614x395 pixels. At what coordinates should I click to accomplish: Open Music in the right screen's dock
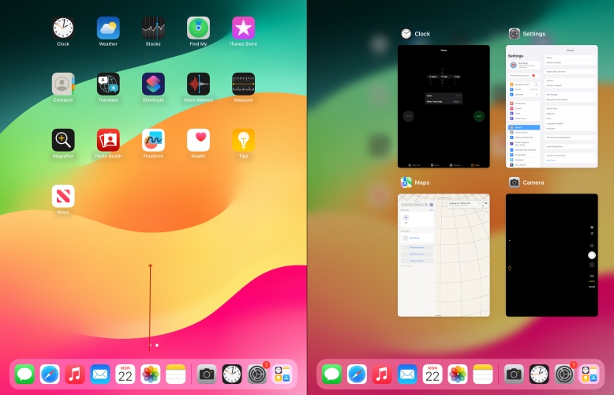(x=382, y=374)
